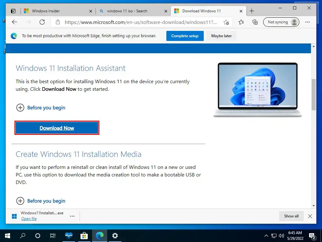Close the Download Windows 11 tab

click(x=241, y=11)
